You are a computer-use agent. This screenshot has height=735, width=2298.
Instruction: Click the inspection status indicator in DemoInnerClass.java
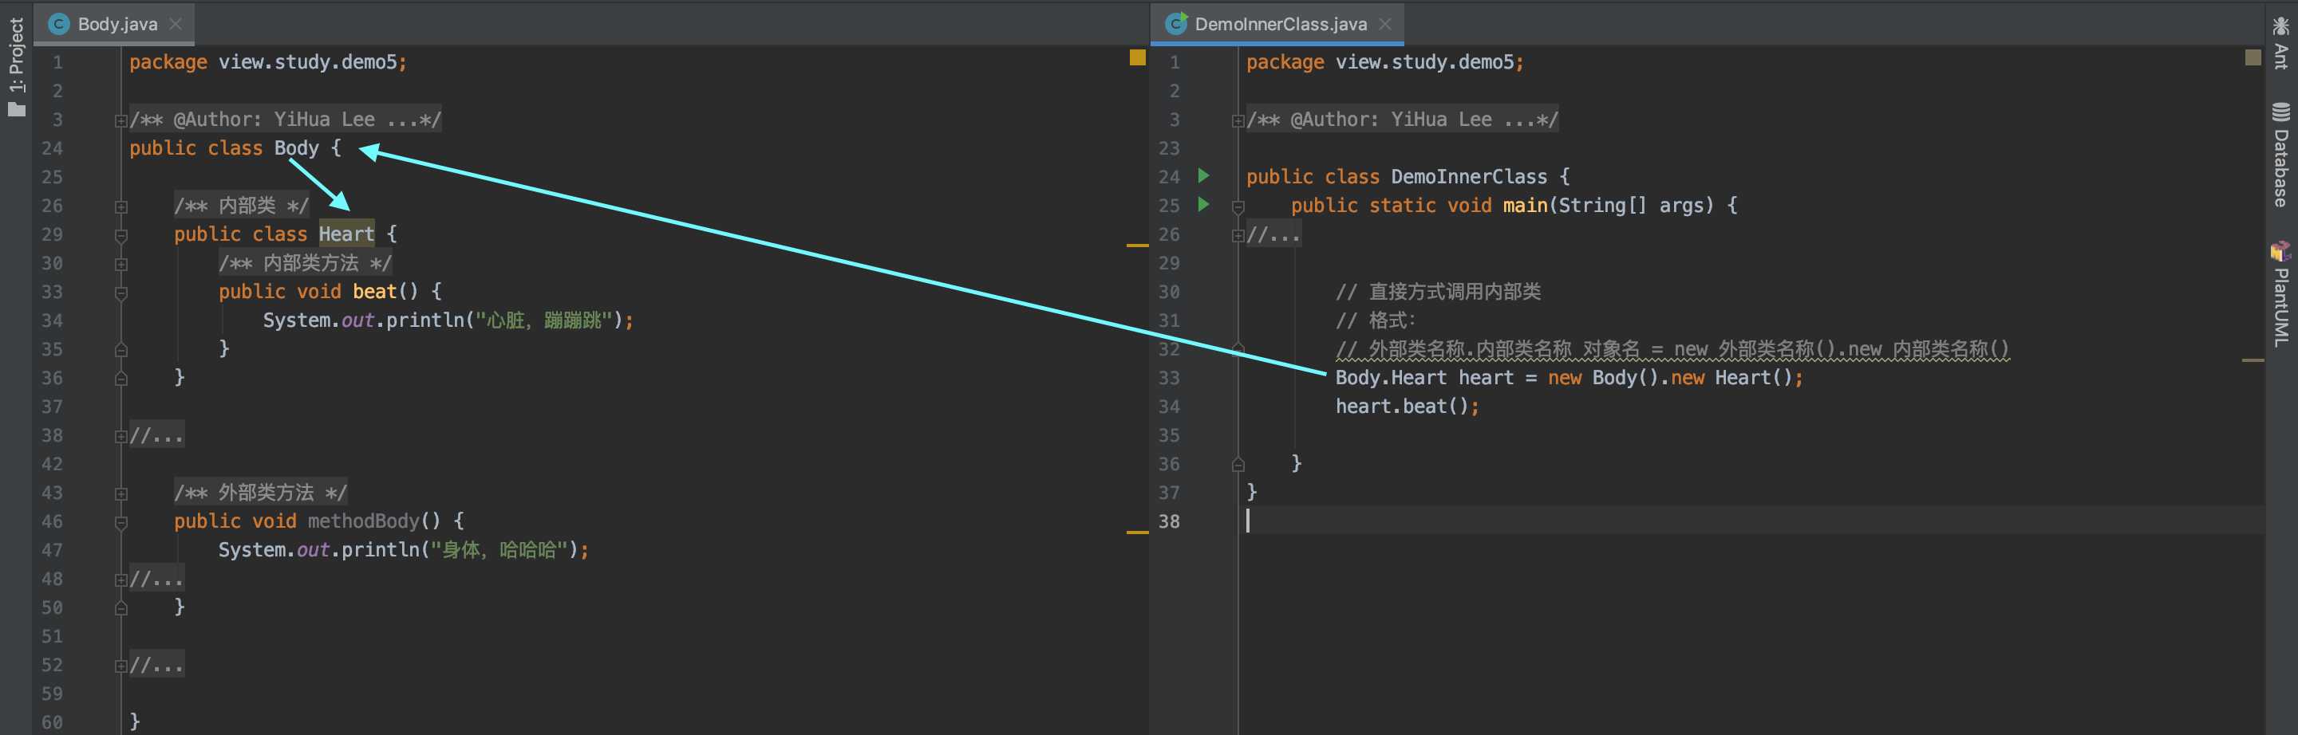pyautogui.click(x=2253, y=58)
